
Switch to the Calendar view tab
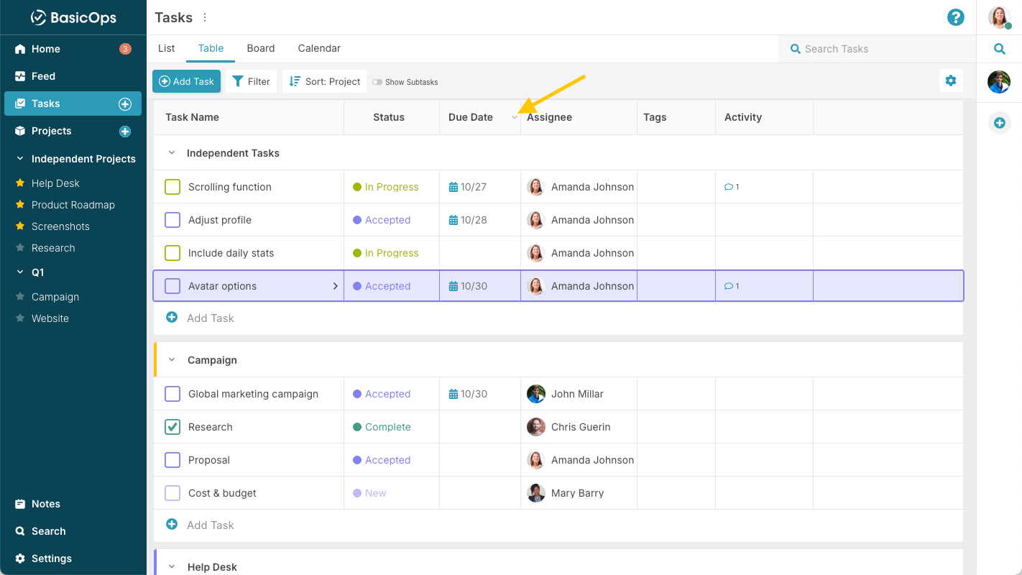click(318, 48)
